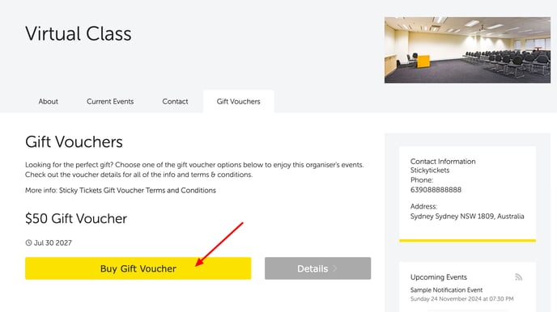The height and width of the screenshot is (312, 557).
Task: Open the Sample Notification Event link
Action: [446, 290]
